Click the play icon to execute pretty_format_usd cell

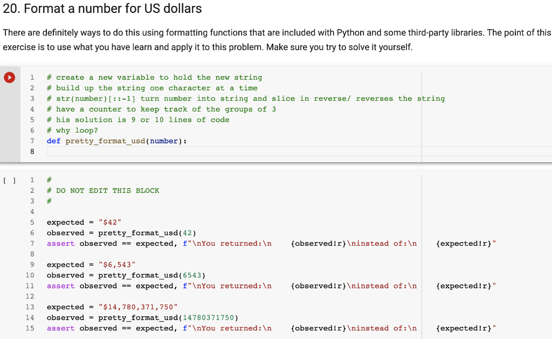(9, 77)
